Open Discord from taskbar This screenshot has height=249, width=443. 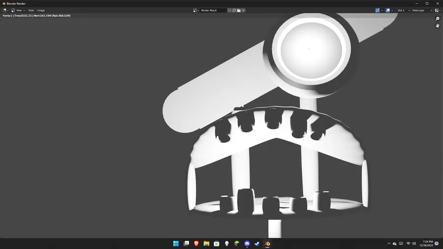point(247,244)
